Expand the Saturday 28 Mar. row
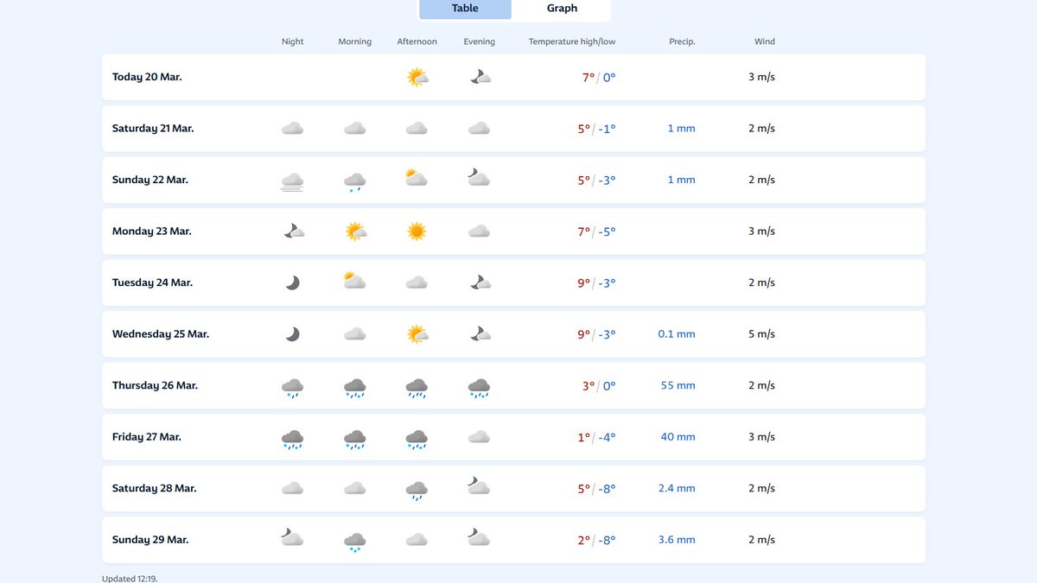Screen dimensions: 1037x583 pyautogui.click(x=513, y=488)
